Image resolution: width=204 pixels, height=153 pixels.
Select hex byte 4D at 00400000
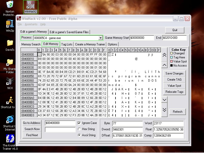40,55
